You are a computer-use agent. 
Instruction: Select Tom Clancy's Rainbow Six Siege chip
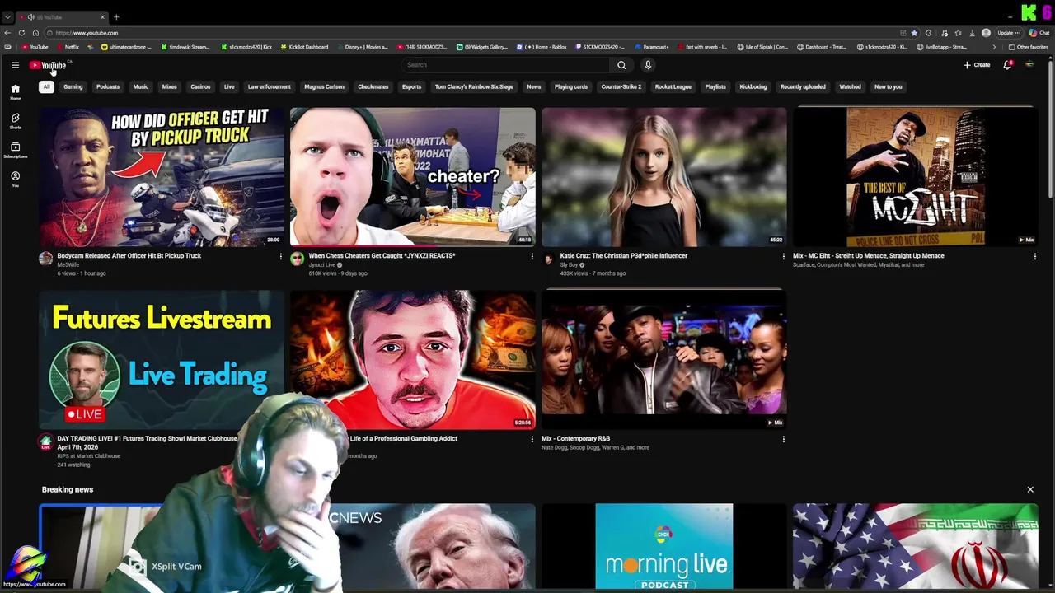474,86
